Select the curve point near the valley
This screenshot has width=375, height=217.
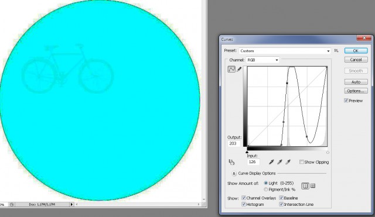tap(307, 136)
